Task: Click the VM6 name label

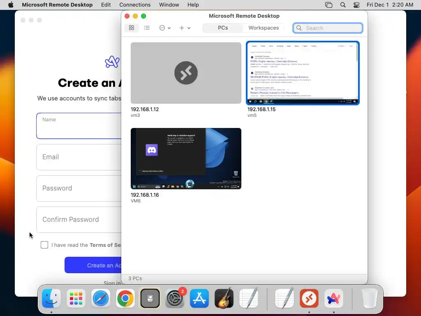Action: tap(136, 201)
